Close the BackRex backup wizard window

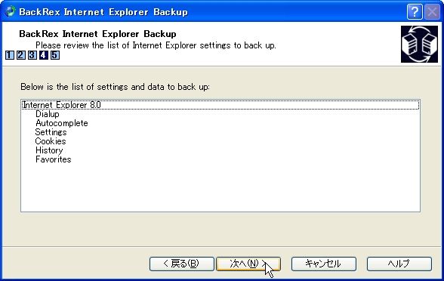[432, 12]
